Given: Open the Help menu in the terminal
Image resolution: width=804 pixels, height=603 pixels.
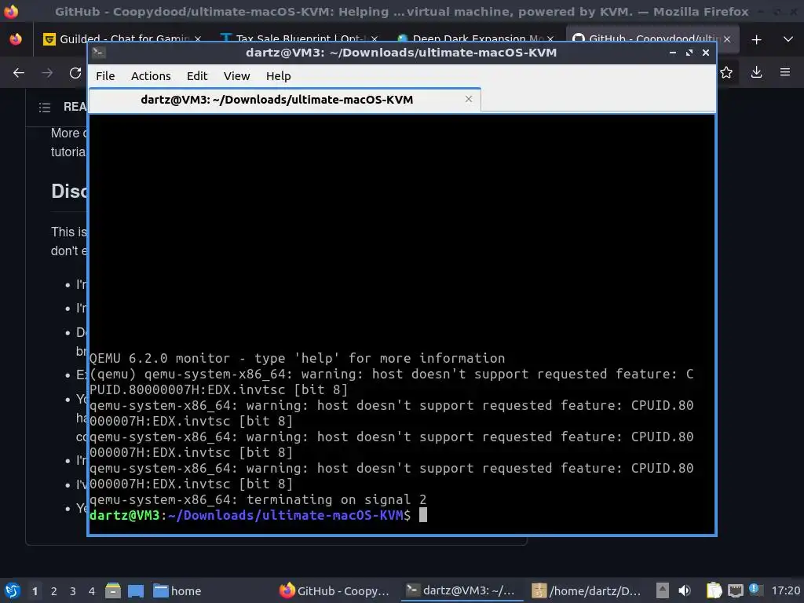Looking at the screenshot, I should pos(279,76).
